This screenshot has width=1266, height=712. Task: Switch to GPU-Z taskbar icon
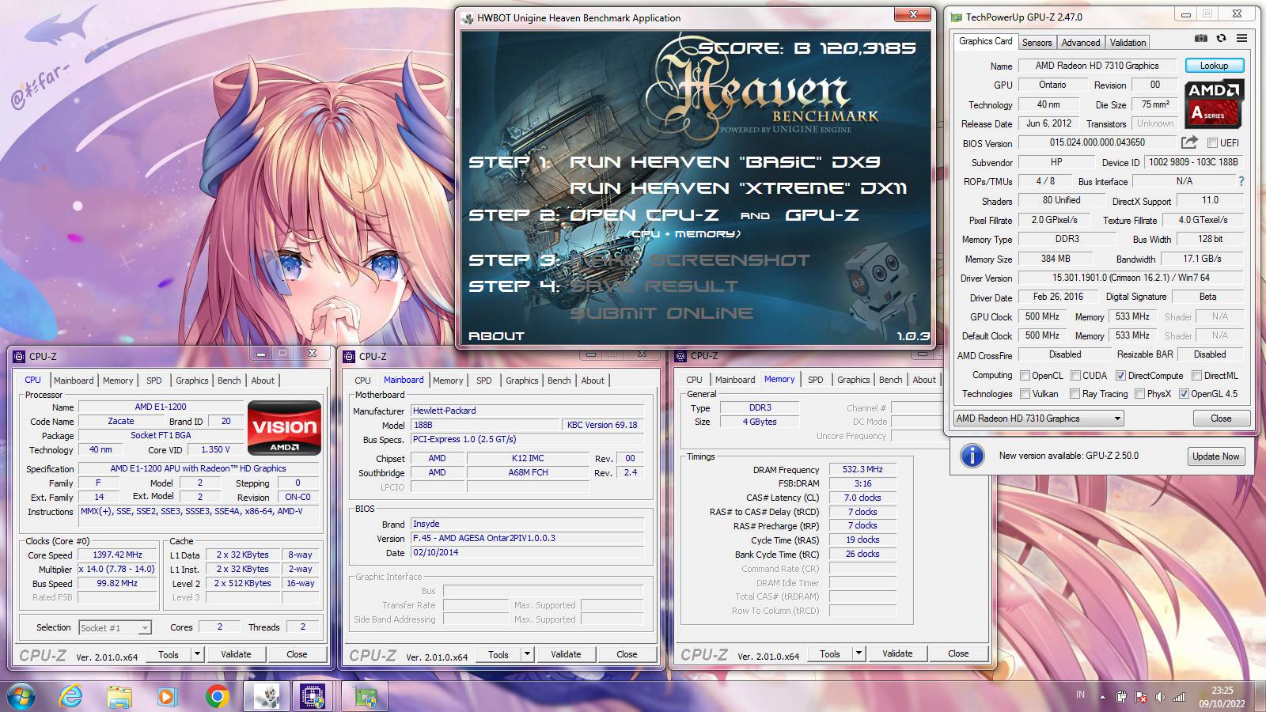pyautogui.click(x=365, y=696)
